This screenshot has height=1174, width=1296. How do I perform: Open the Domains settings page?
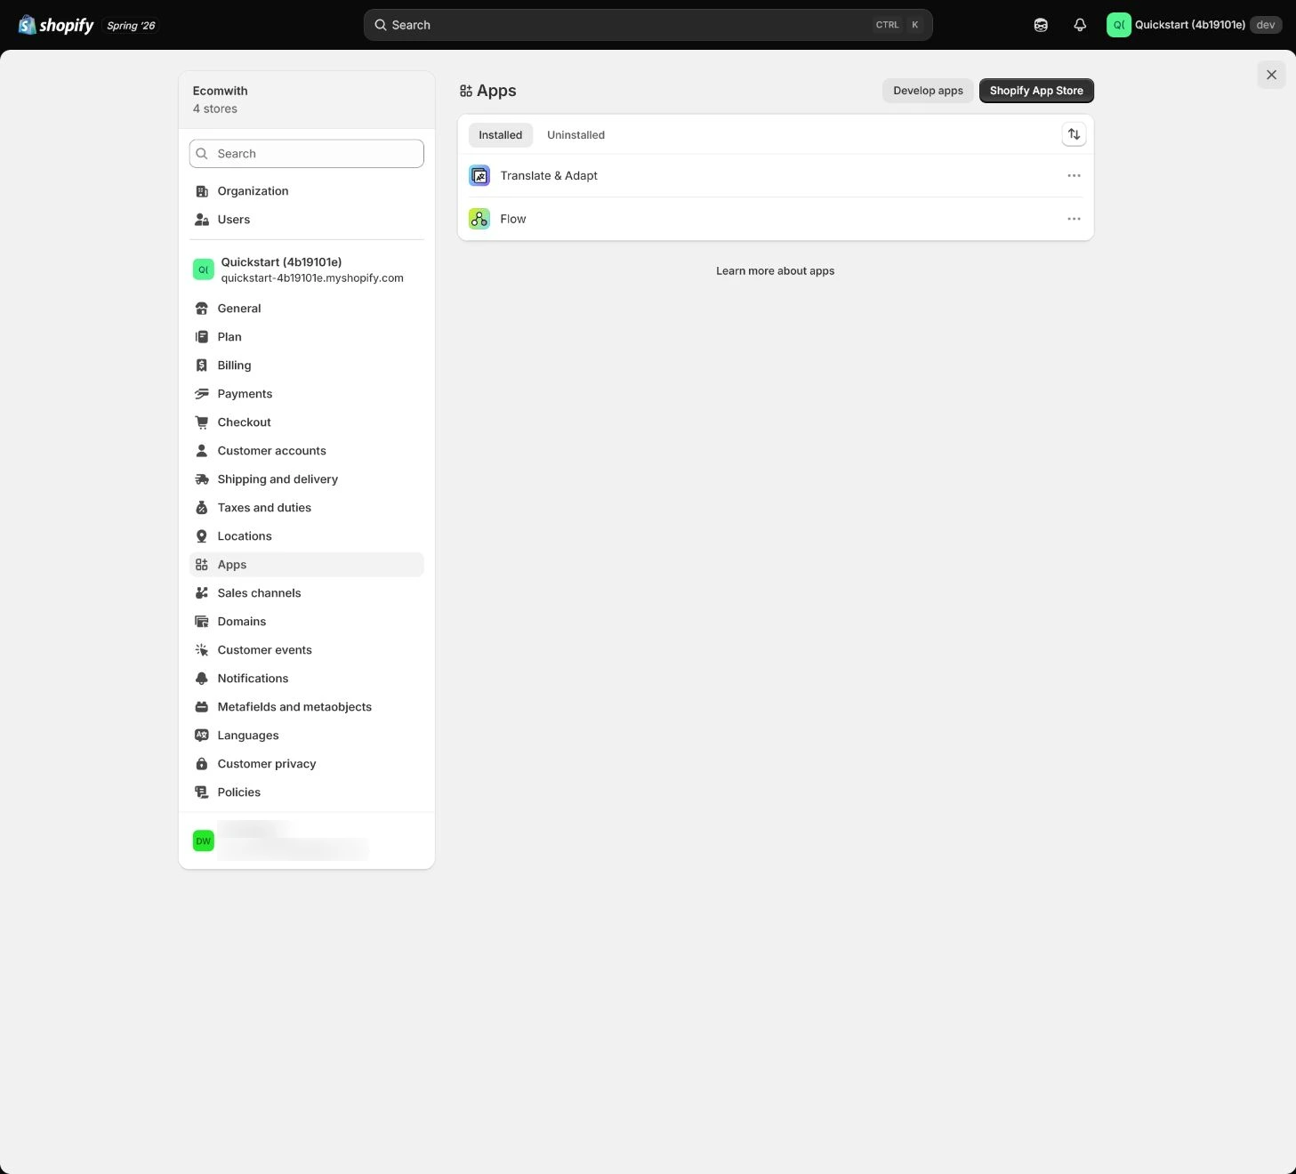pos(307,622)
